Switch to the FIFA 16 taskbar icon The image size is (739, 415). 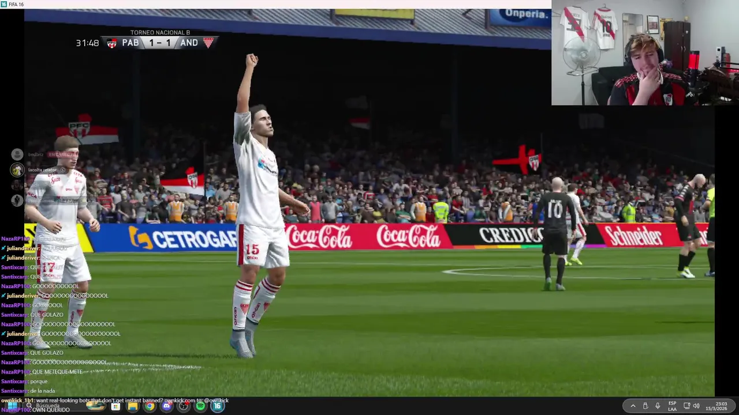[x=217, y=406]
